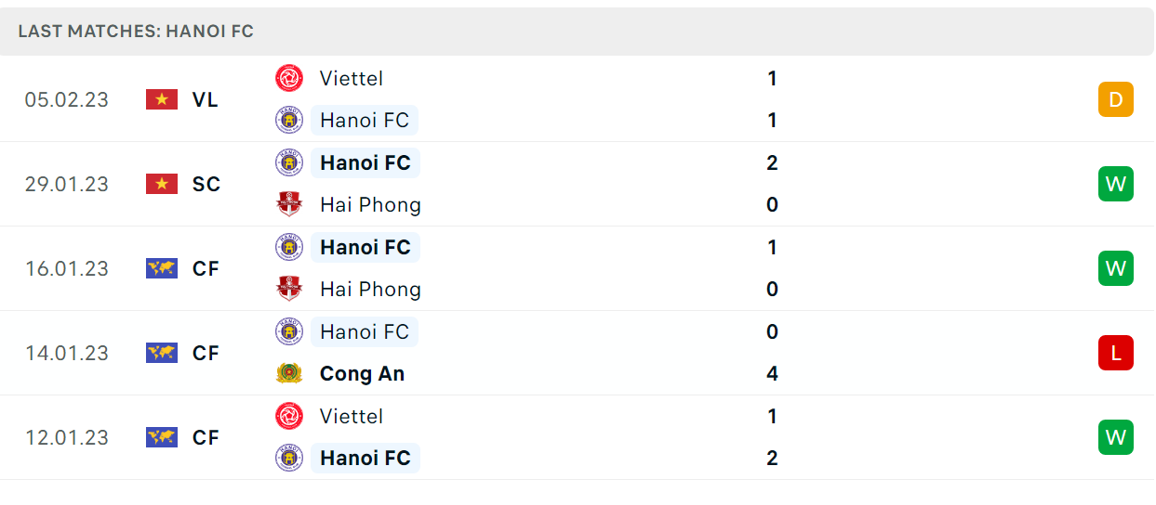This screenshot has width=1156, height=505.
Task: Click Vietnam flag next to SC
Action: pyautogui.click(x=162, y=184)
